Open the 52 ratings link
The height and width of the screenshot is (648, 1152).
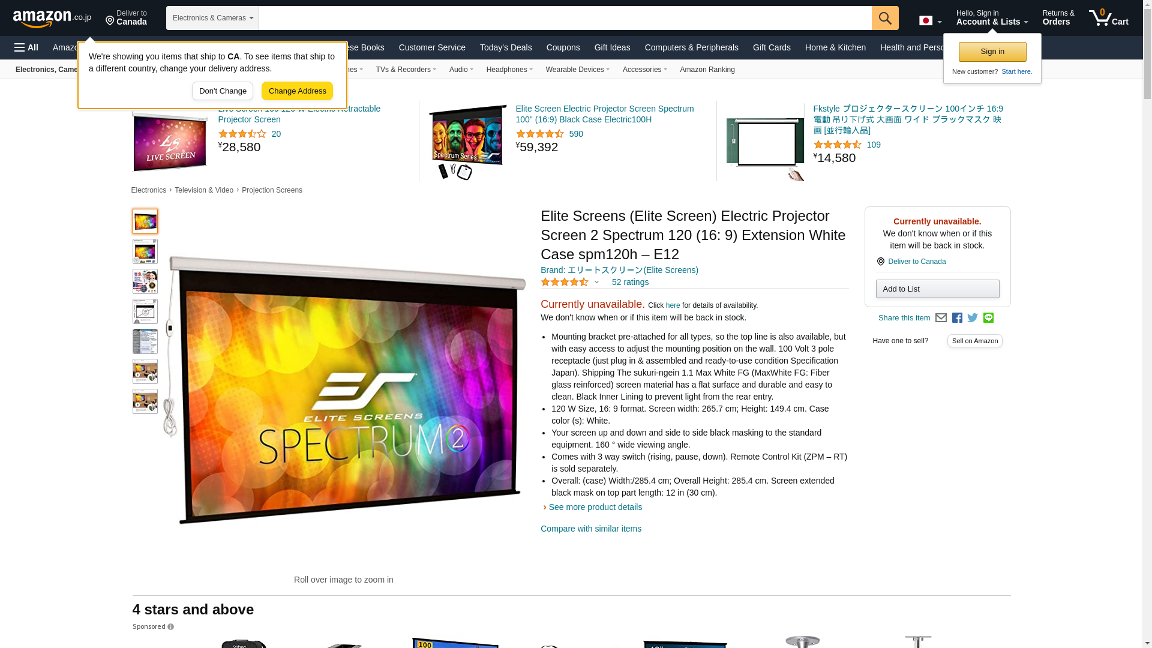(630, 282)
